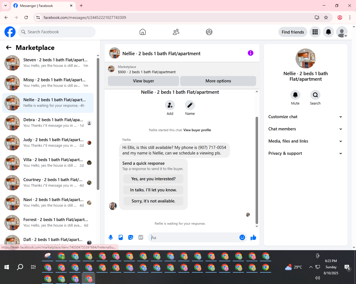The width and height of the screenshot is (356, 284).
Task: Open Debra's apartment conversation
Action: (48, 123)
